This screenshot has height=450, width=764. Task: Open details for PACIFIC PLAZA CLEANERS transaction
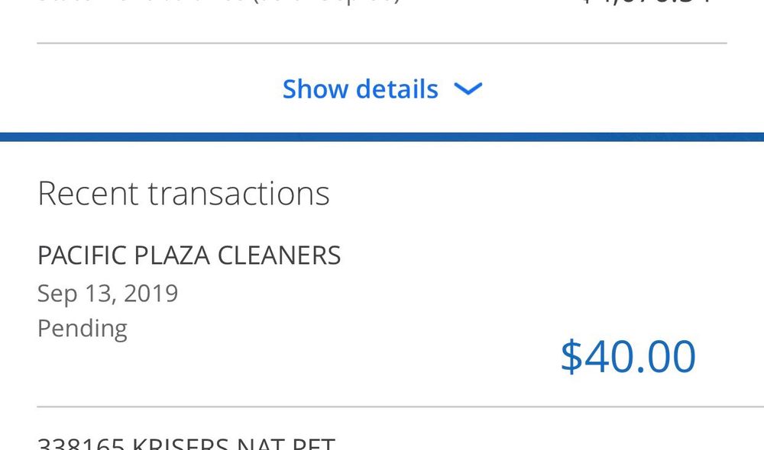189,256
